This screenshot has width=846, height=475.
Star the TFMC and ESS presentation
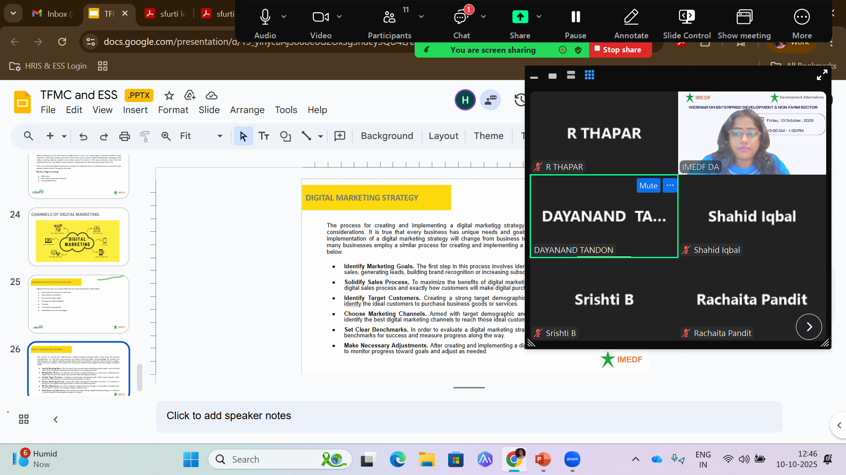point(169,95)
